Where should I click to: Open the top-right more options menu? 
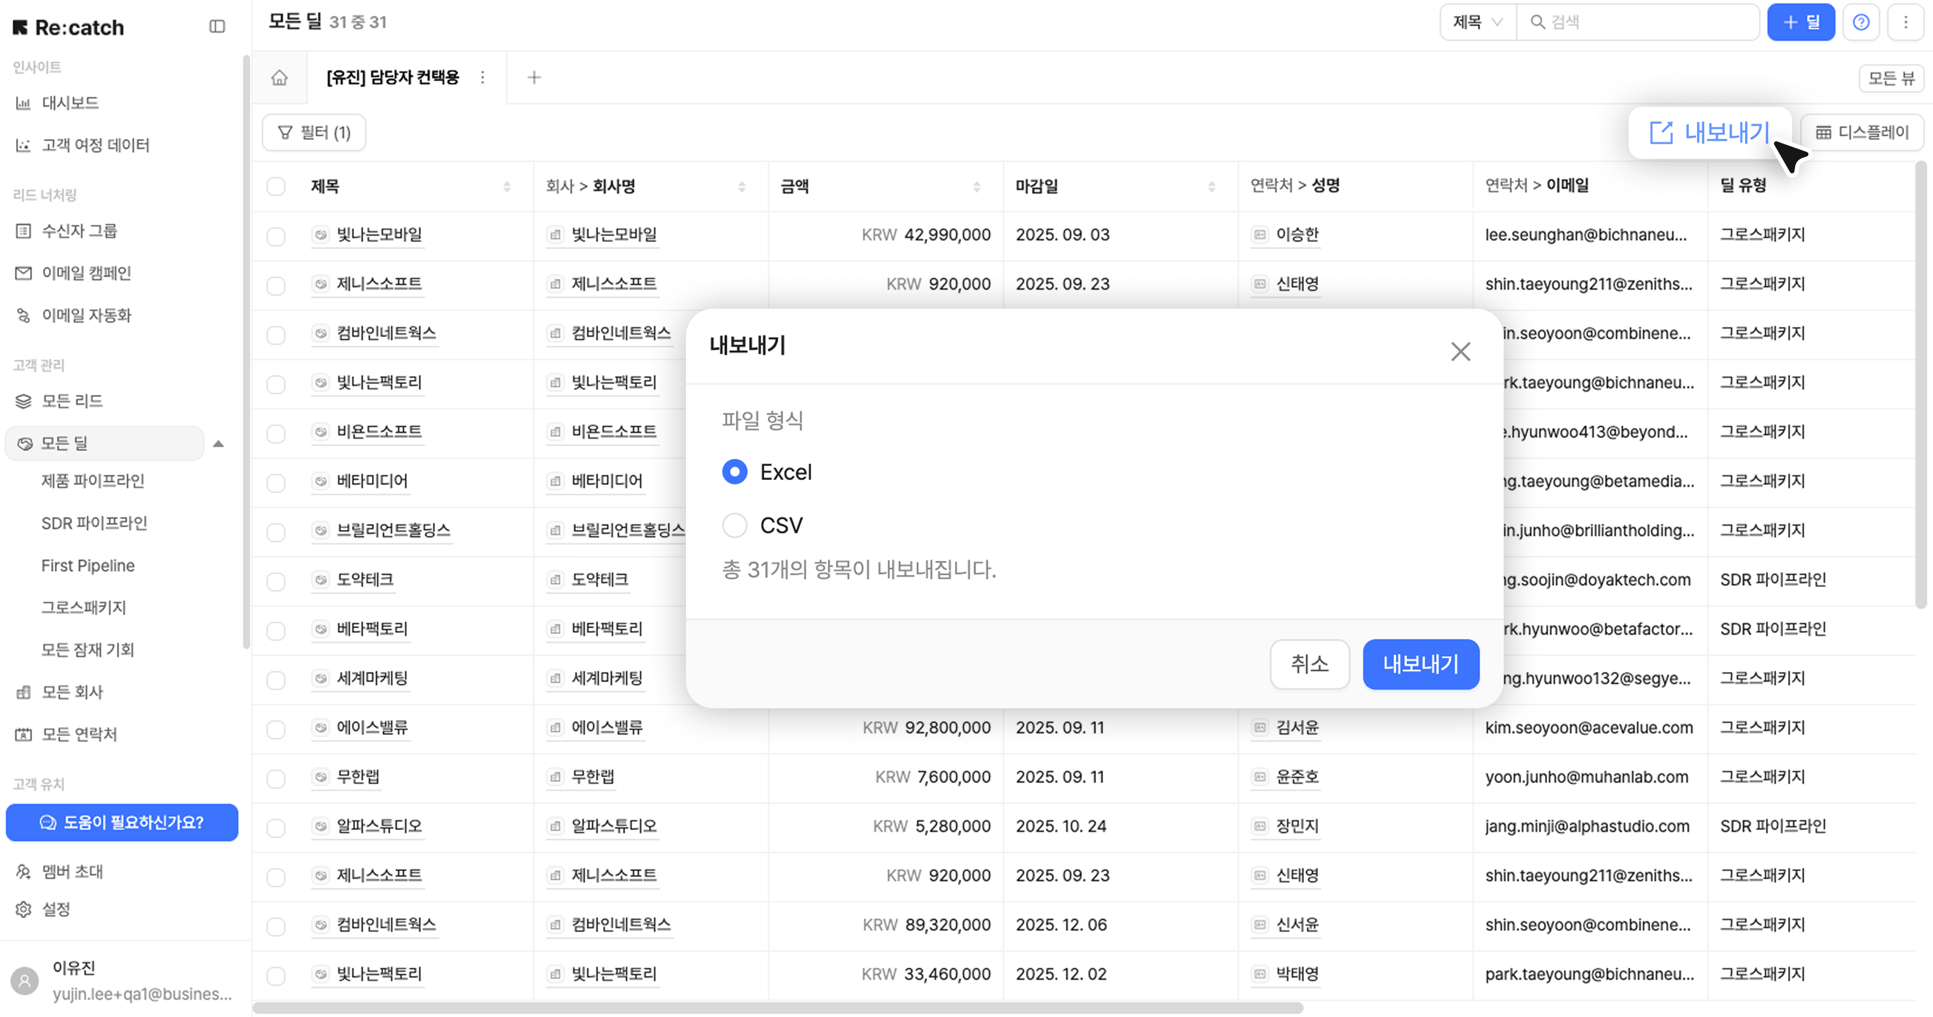coord(1905,23)
